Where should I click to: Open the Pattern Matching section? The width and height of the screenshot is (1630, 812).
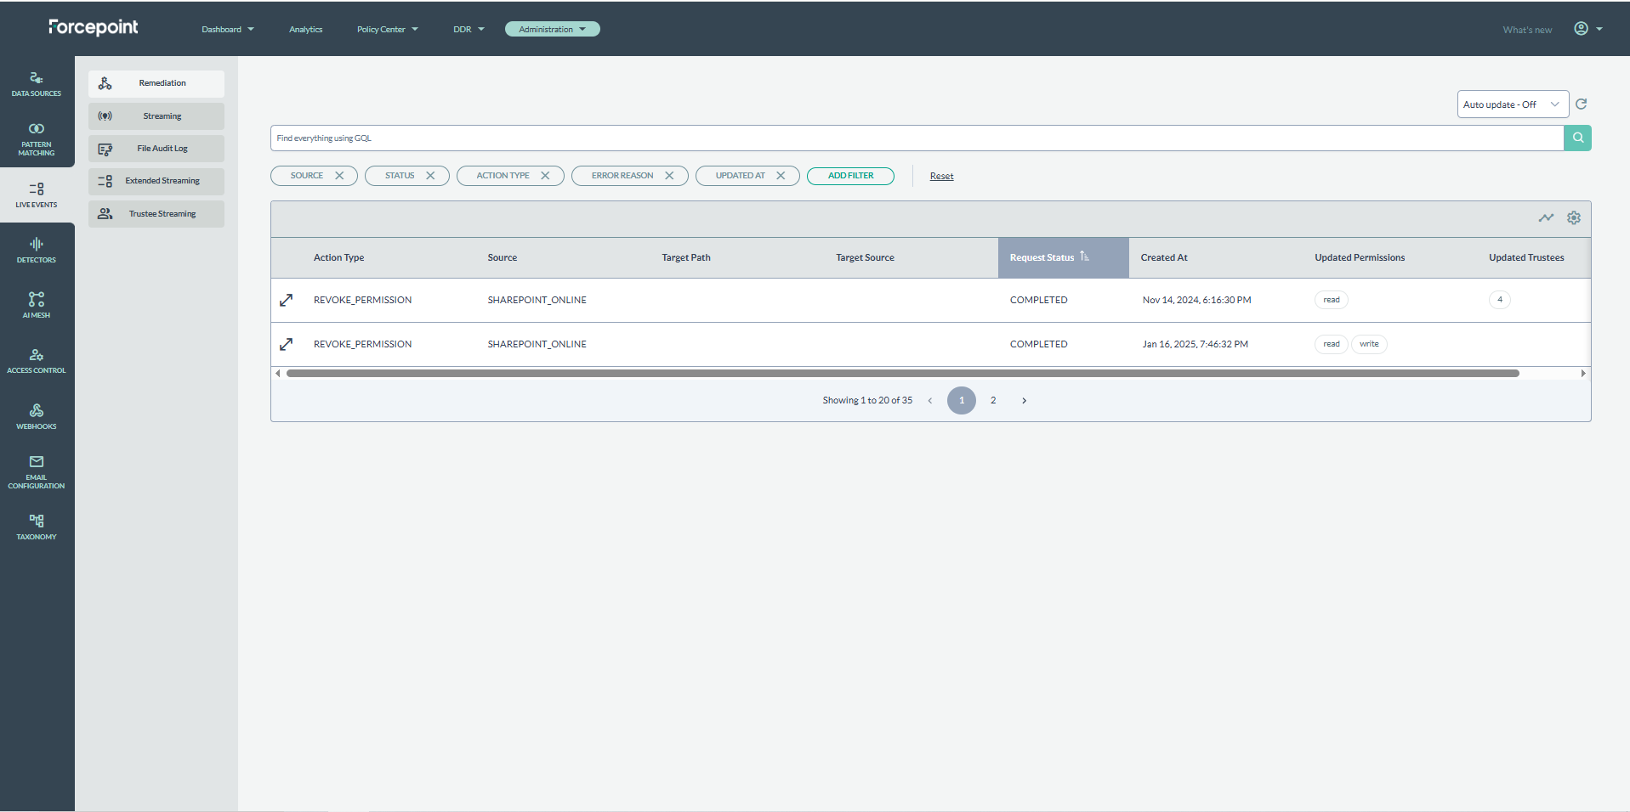(37, 139)
